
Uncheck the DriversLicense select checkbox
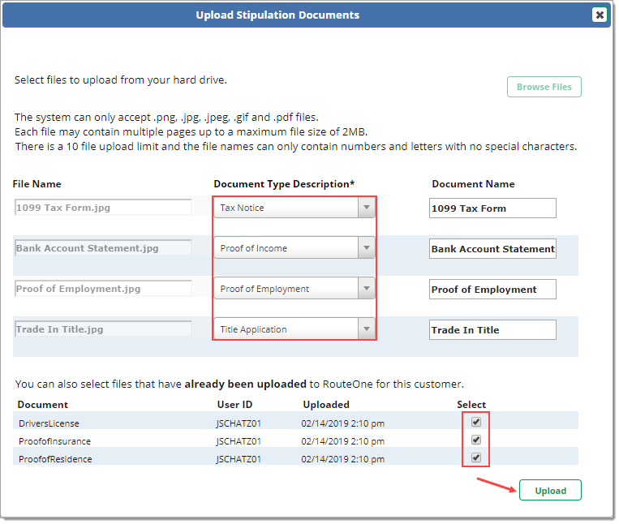coord(476,422)
